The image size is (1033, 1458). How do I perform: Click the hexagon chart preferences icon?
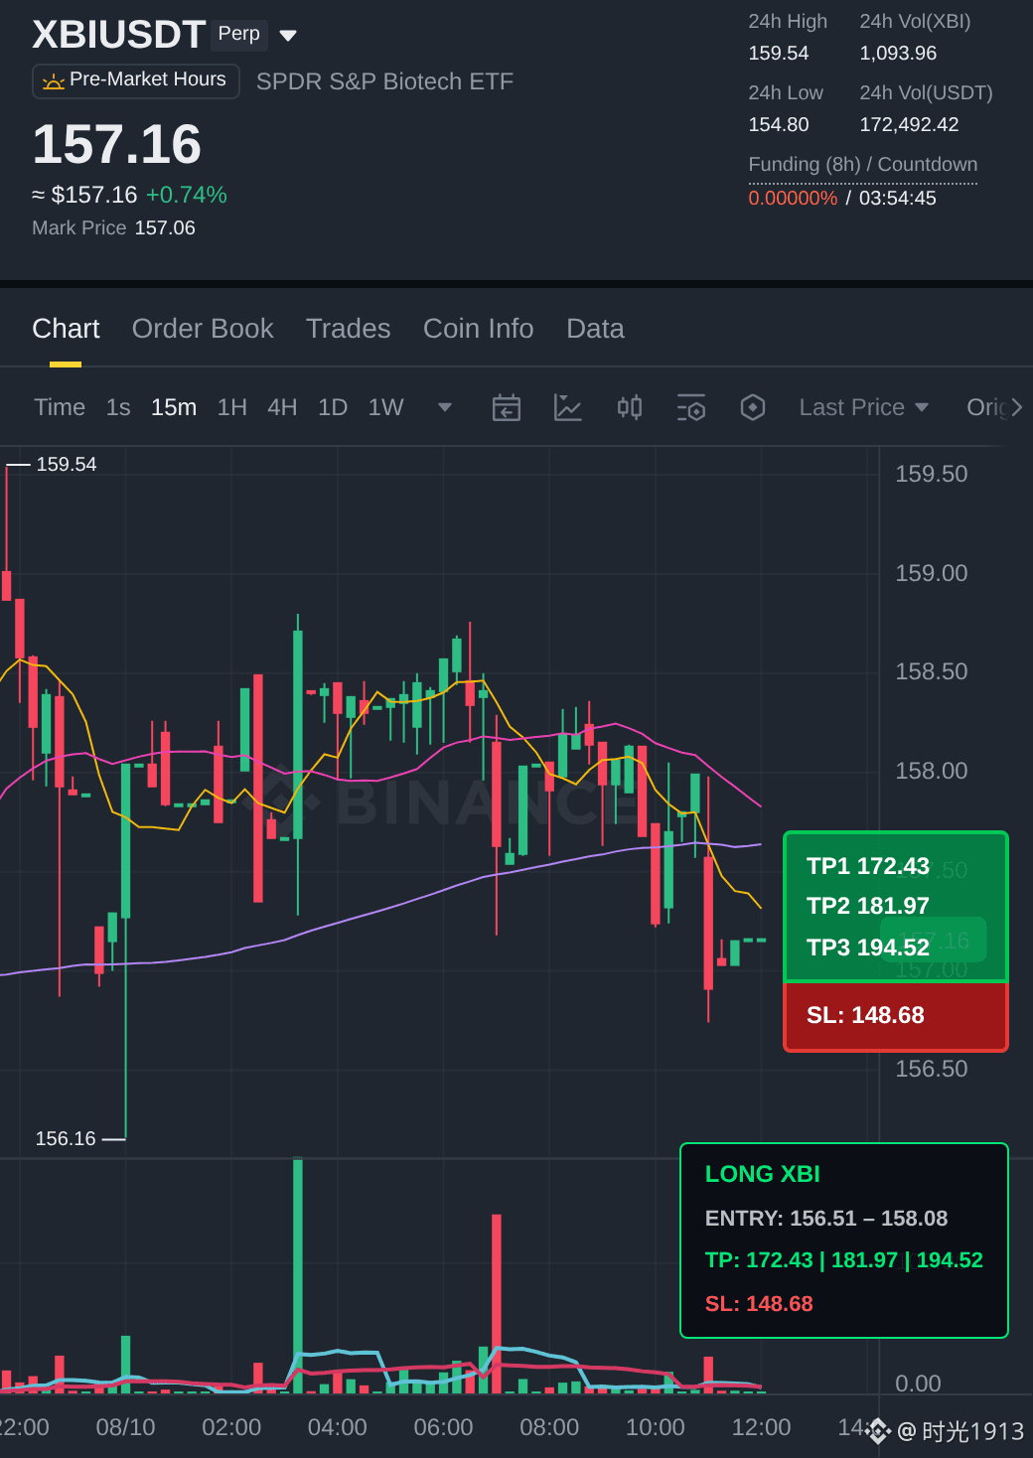coord(753,407)
